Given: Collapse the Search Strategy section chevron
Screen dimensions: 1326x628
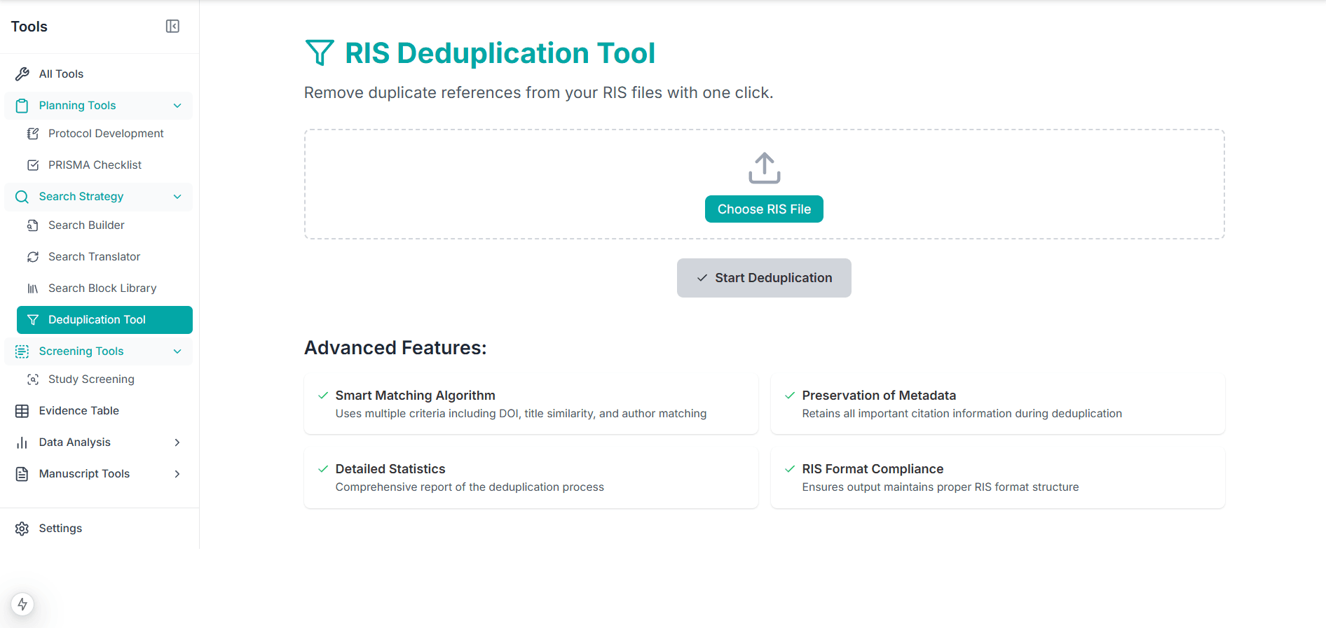Looking at the screenshot, I should click(x=177, y=197).
